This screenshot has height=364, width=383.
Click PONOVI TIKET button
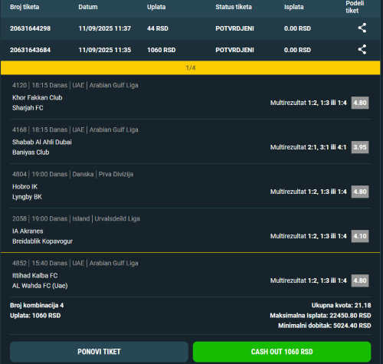coord(99,352)
